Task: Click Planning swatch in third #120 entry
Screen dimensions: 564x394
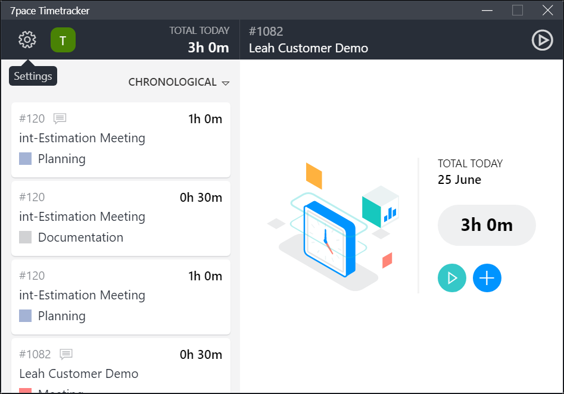Action: 25,315
